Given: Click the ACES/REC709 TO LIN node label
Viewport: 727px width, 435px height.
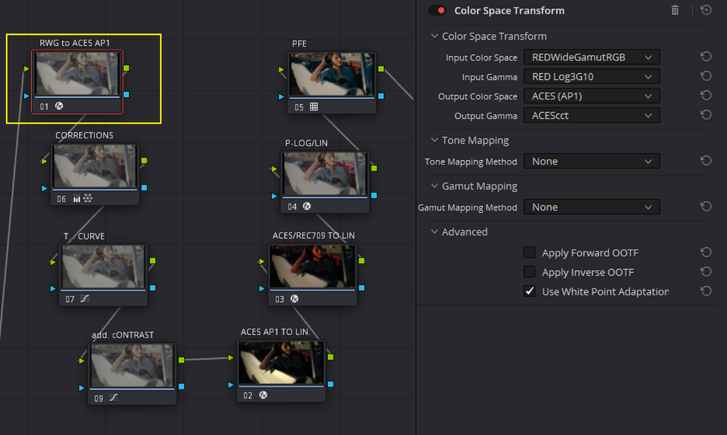Looking at the screenshot, I should pos(314,235).
